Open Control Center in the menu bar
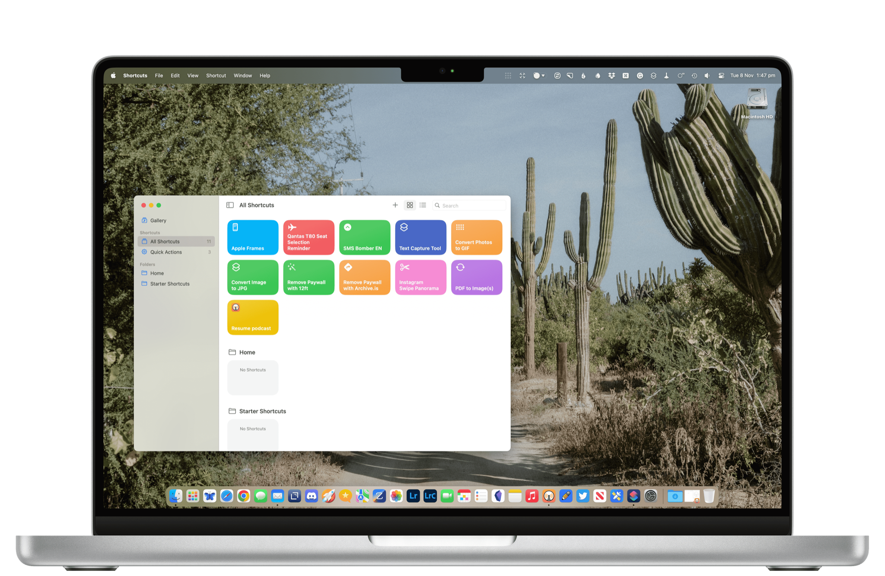 (x=721, y=75)
